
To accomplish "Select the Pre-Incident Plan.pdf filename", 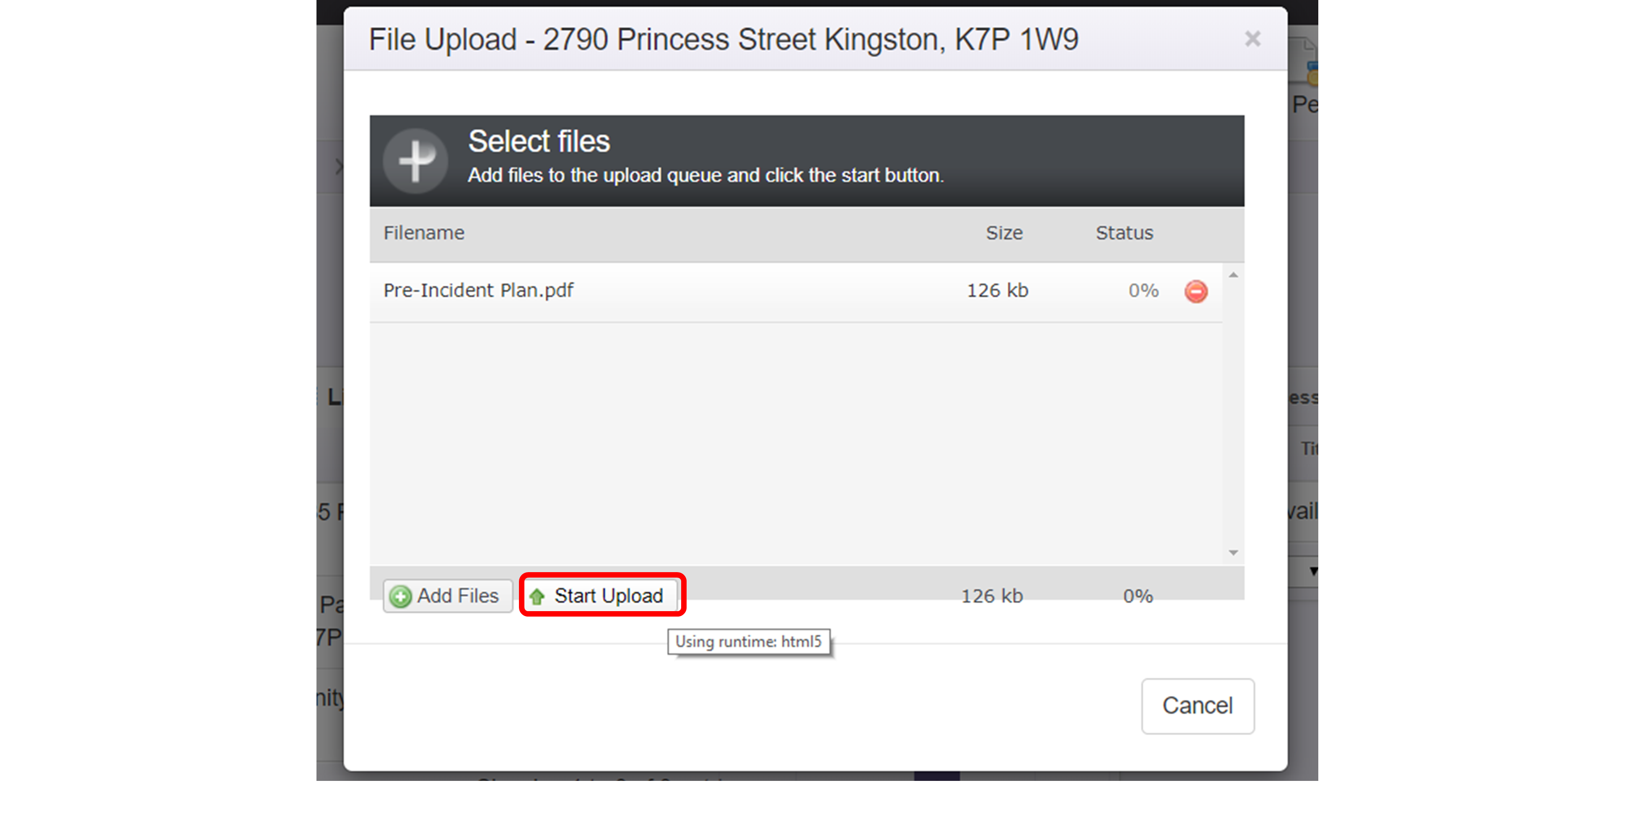I will point(478,290).
